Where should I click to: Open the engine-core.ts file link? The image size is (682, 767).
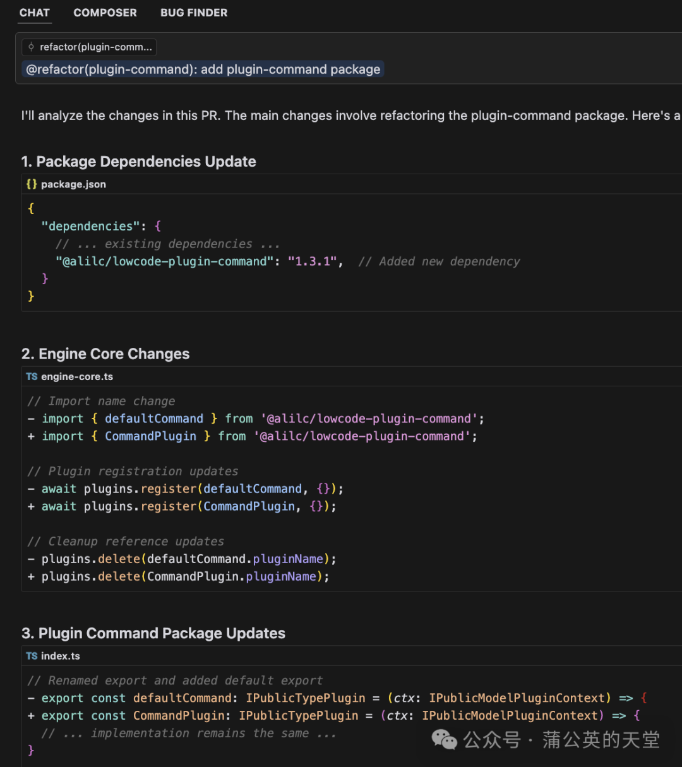click(x=77, y=377)
